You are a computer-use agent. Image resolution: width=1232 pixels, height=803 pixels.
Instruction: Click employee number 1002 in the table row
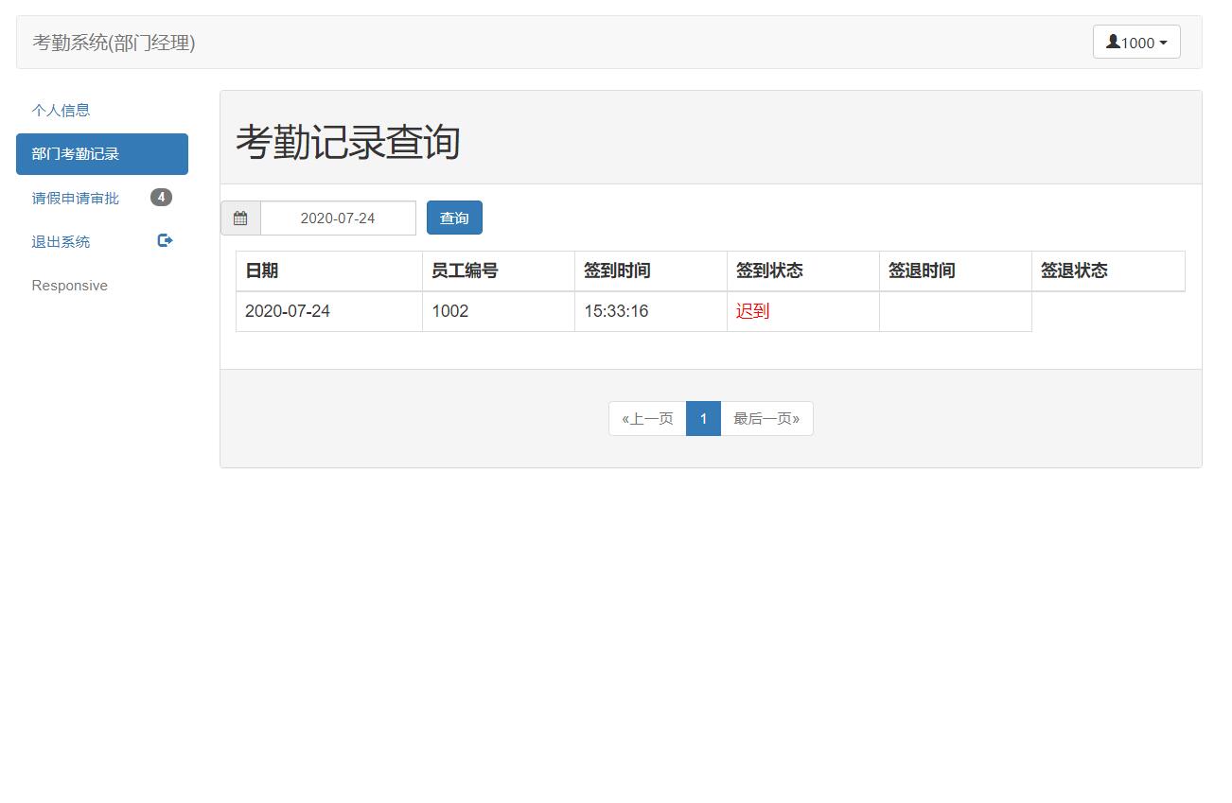(x=450, y=310)
